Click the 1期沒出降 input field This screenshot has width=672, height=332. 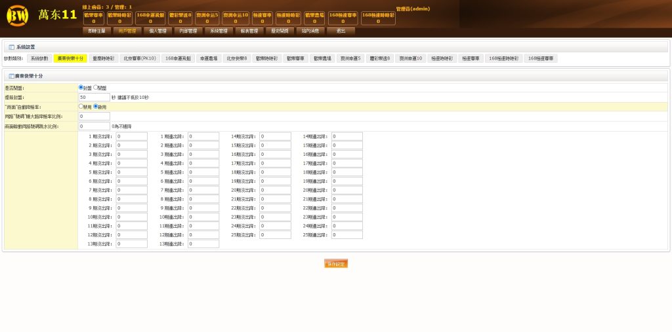click(x=131, y=136)
